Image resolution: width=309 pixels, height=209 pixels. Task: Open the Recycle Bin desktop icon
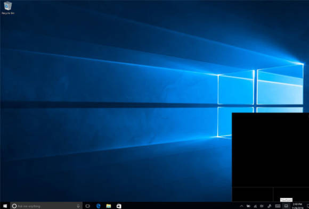click(x=8, y=8)
